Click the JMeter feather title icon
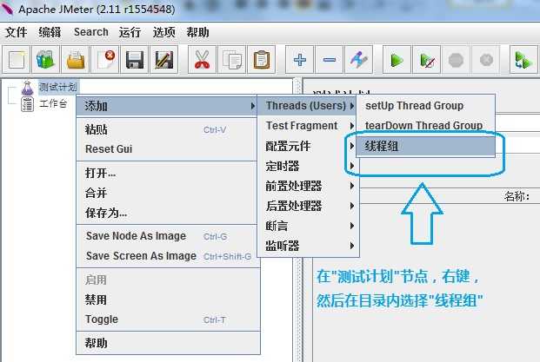The image size is (540, 362). (7, 9)
